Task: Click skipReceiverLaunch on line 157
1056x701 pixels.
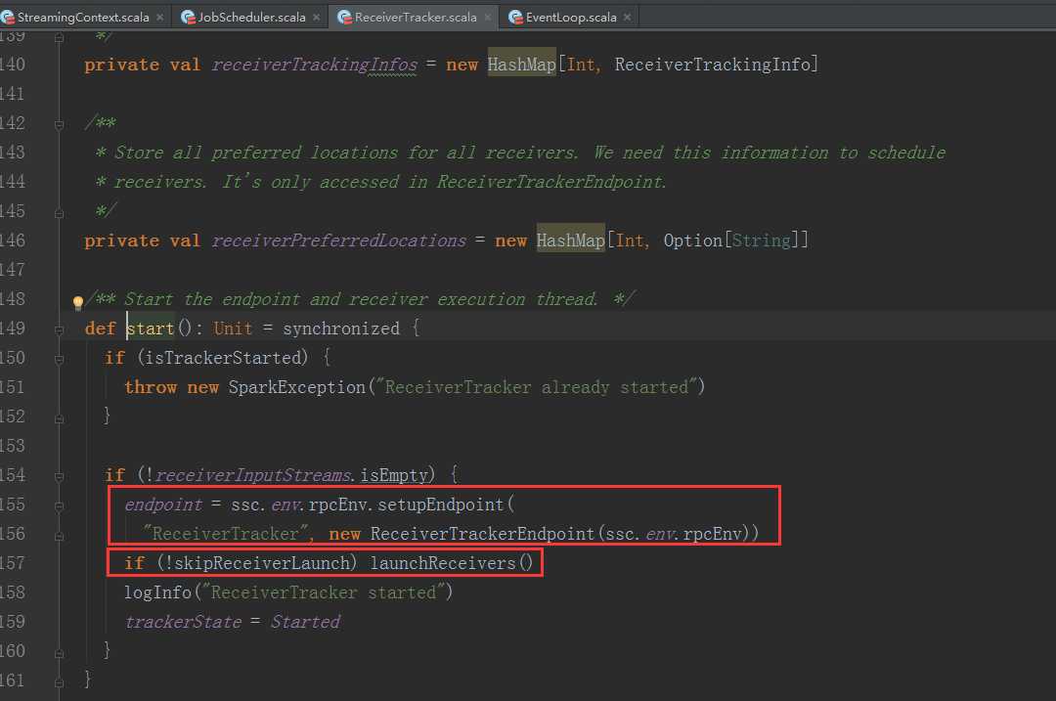Action: [262, 563]
